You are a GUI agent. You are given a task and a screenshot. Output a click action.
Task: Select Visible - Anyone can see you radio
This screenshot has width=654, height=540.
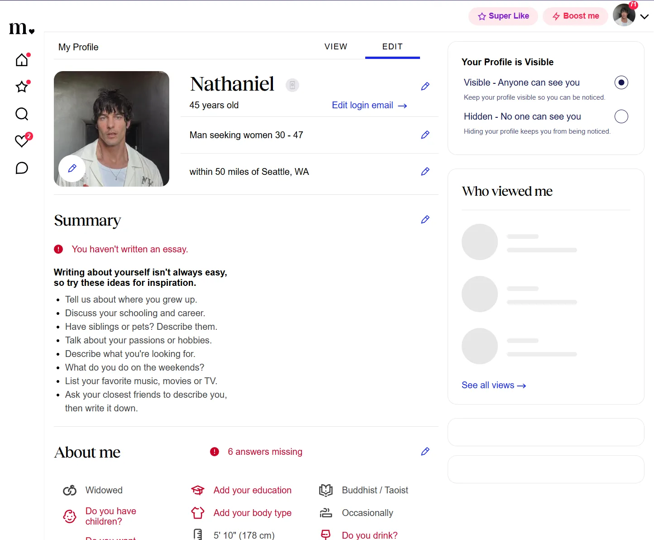coord(621,82)
